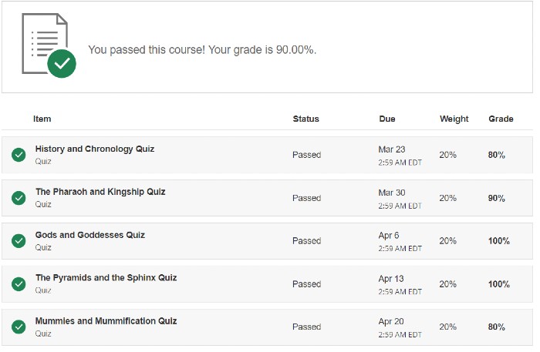540x352 pixels.
Task: Open the Gods and Goddesses Quiz
Action: 90,235
